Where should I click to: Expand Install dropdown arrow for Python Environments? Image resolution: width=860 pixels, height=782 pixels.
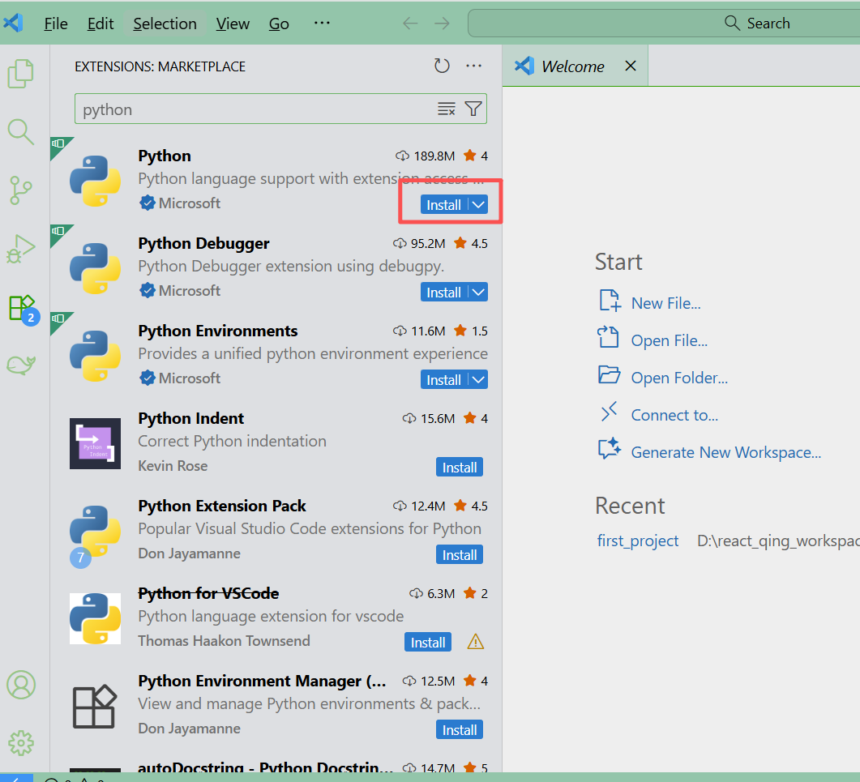click(479, 379)
